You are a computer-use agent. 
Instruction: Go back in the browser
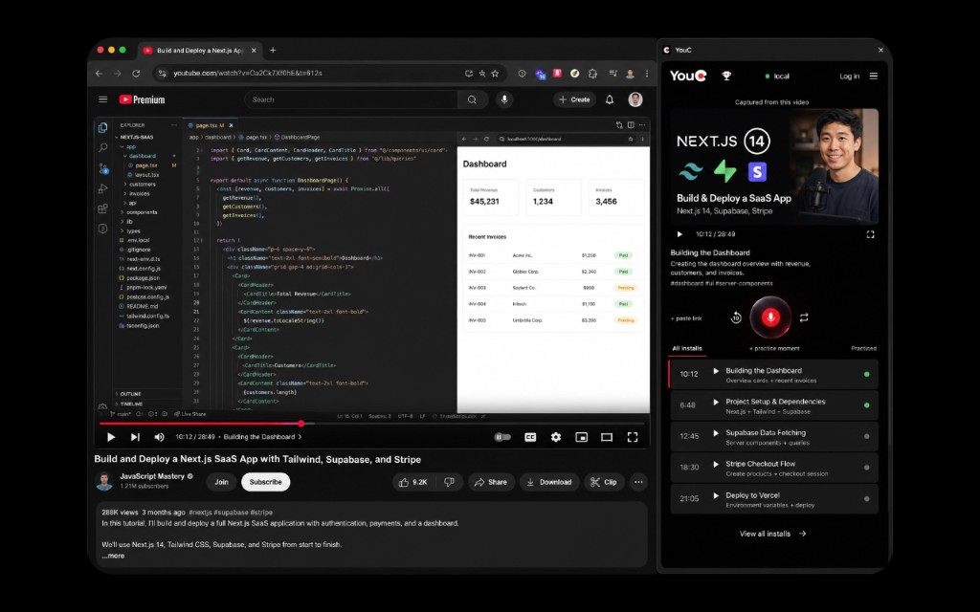point(99,73)
